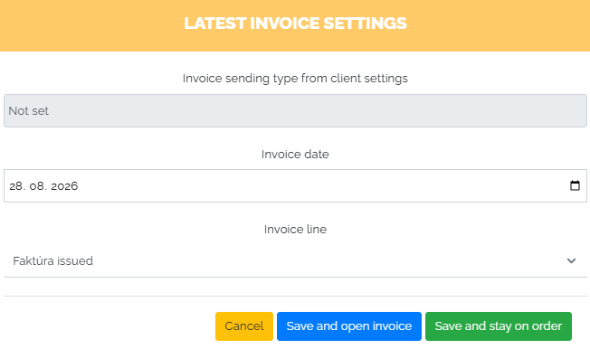This screenshot has width=590, height=349.
Task: Expand the Invoice line dropdown
Action: [295, 261]
